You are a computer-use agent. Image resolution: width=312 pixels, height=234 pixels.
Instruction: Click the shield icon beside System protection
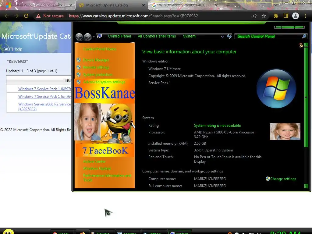pos(79,75)
